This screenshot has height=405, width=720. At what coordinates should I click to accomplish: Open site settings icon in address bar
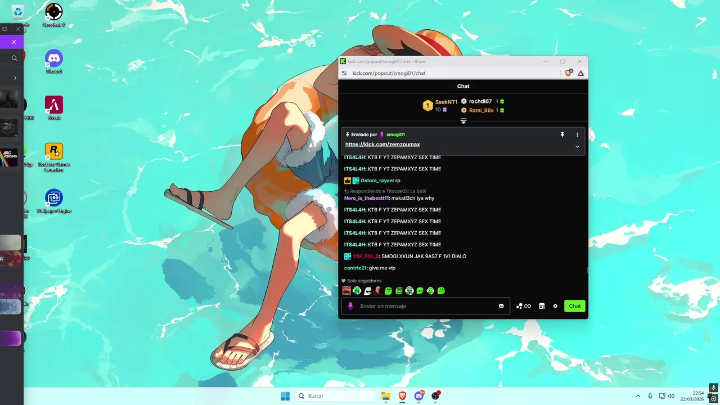[344, 73]
